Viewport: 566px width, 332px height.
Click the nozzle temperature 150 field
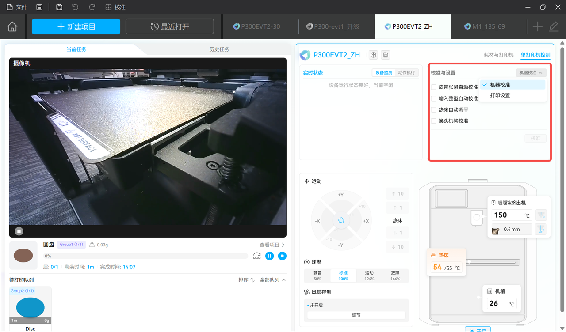512,215
